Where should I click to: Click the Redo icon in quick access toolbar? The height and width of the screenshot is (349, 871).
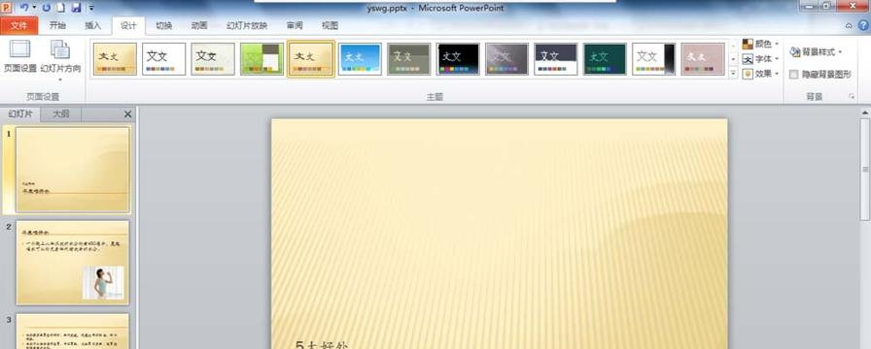click(46, 8)
